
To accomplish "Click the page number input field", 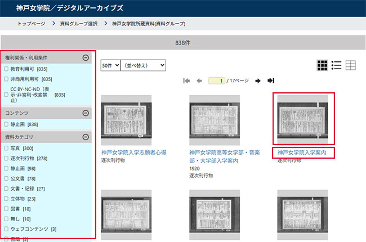I will tap(217, 80).
